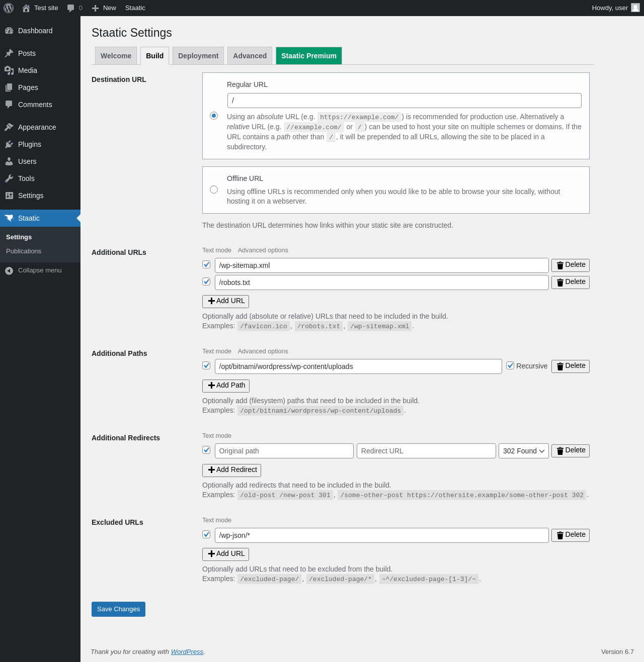Focus the Original path input field

[x=284, y=451]
